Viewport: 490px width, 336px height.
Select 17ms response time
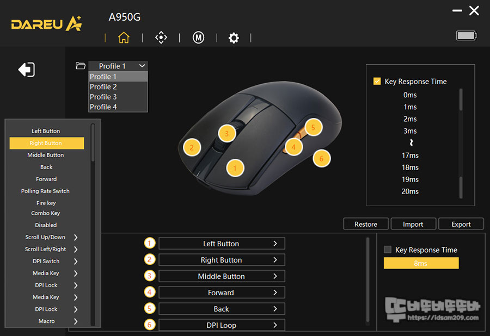[410, 155]
